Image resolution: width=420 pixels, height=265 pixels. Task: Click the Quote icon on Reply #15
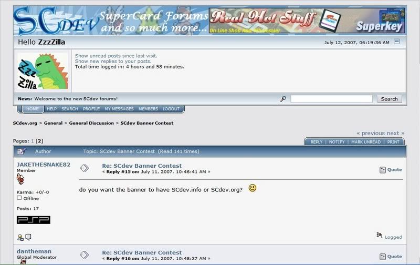coord(383,170)
